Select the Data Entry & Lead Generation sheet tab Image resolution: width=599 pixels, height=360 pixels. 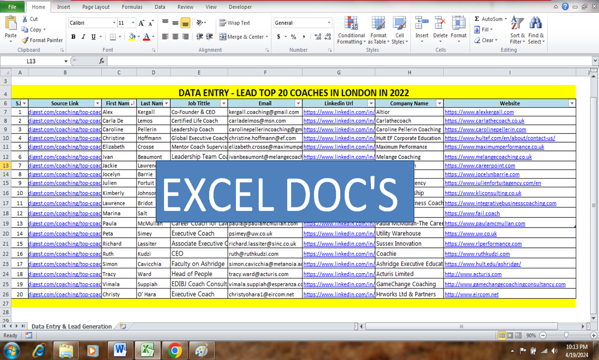click(71, 327)
